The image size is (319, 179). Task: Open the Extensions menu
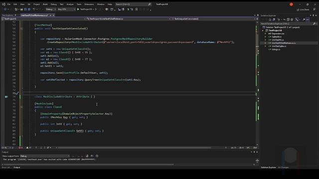click(x=89, y=4)
